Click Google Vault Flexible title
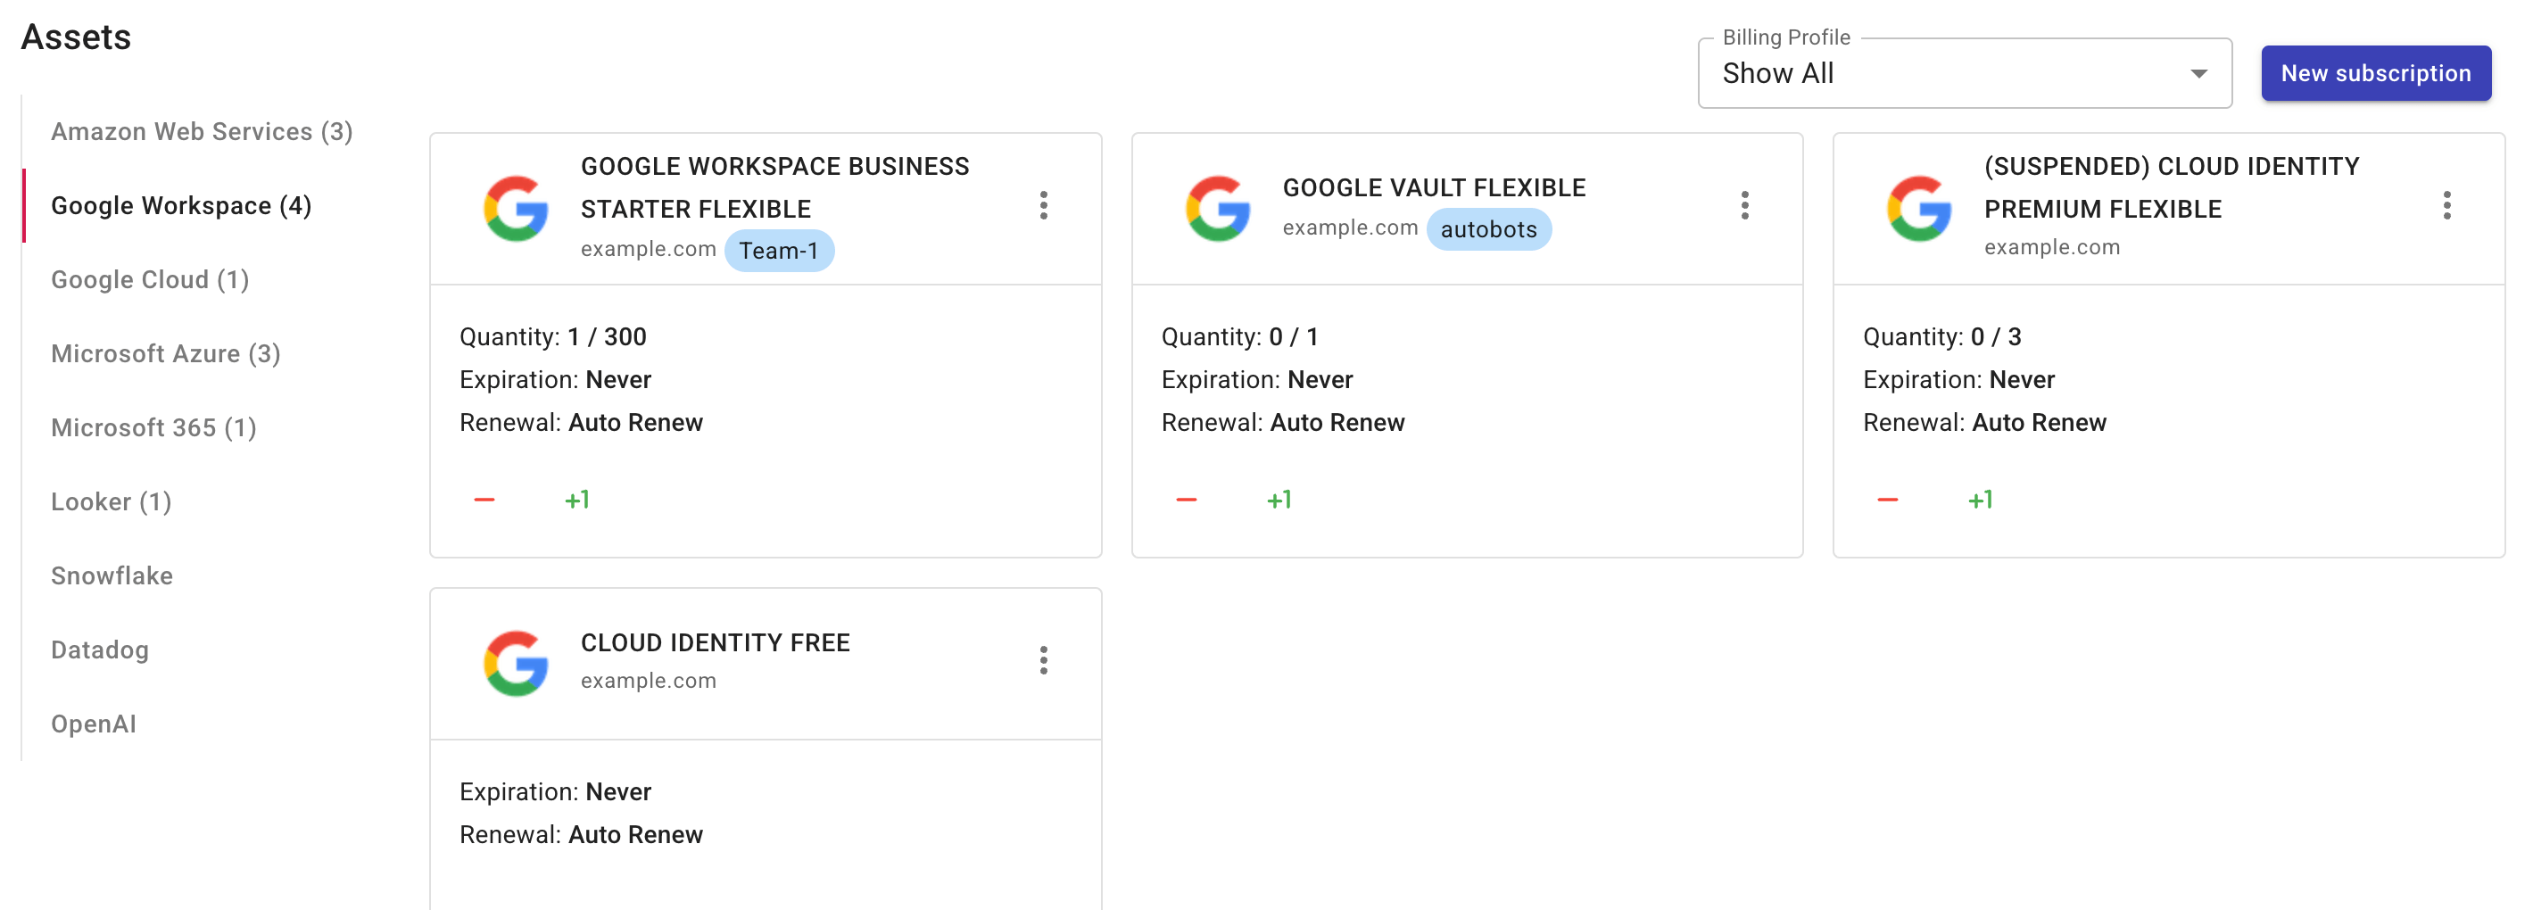 pos(1434,187)
